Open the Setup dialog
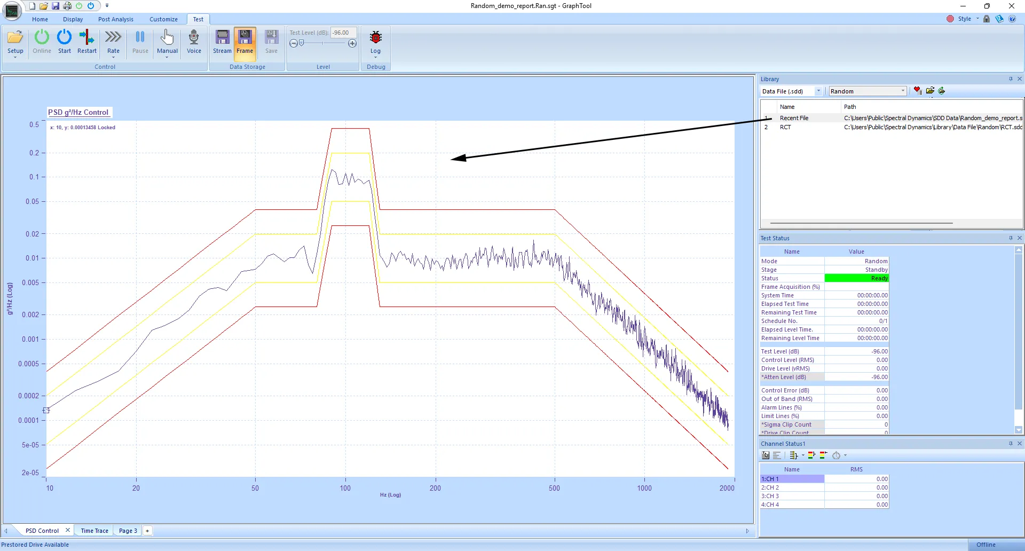The height and width of the screenshot is (551, 1025). click(15, 42)
